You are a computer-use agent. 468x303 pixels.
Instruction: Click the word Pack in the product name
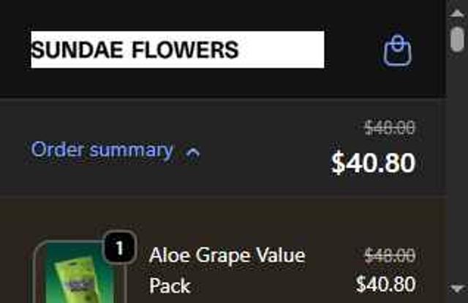pyautogui.click(x=170, y=285)
